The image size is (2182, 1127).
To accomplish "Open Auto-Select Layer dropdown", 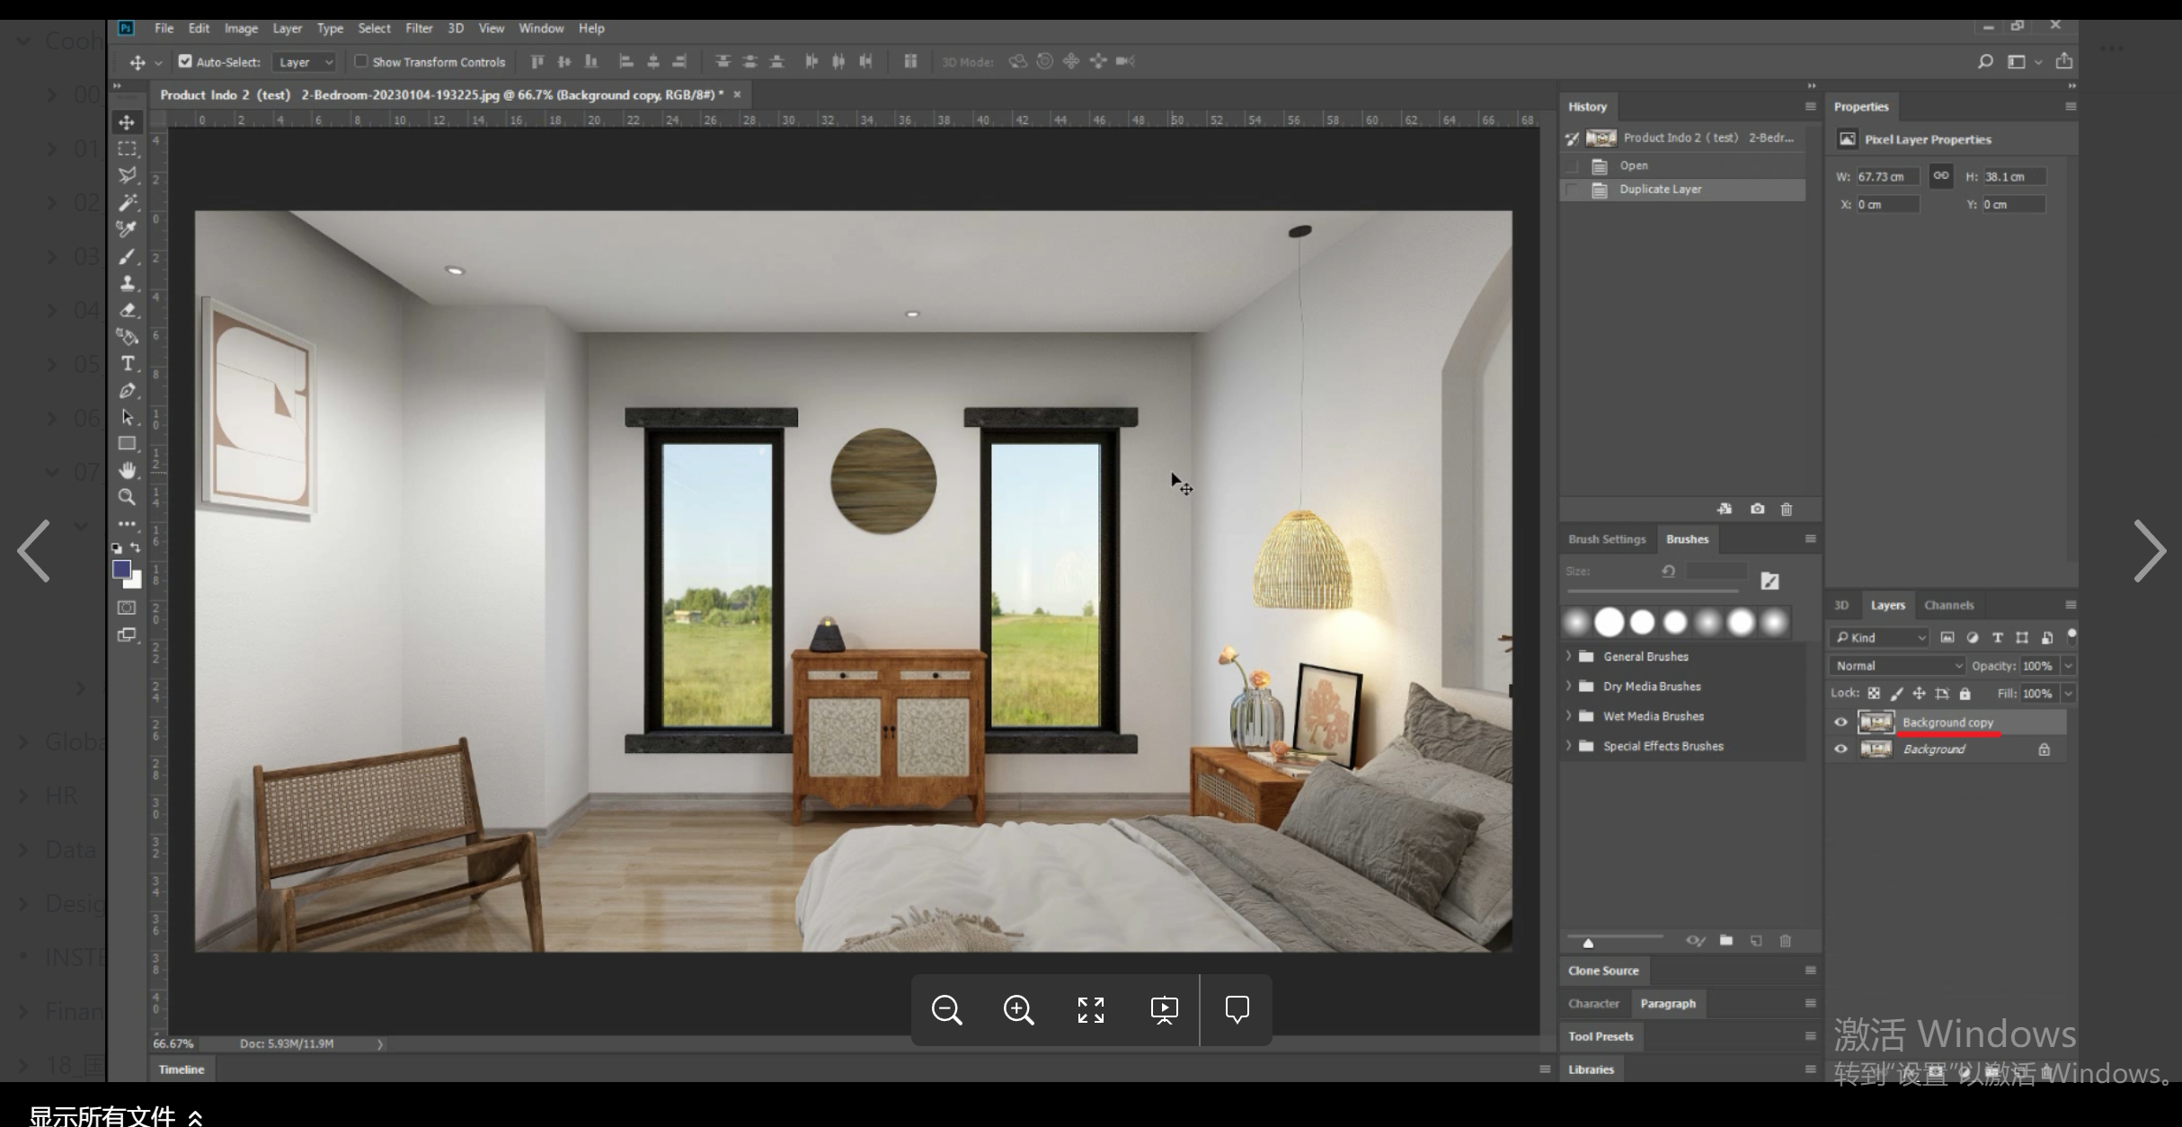I will click(x=305, y=62).
